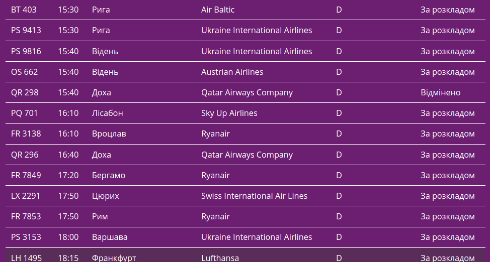Click flight number FR 7853

26,216
